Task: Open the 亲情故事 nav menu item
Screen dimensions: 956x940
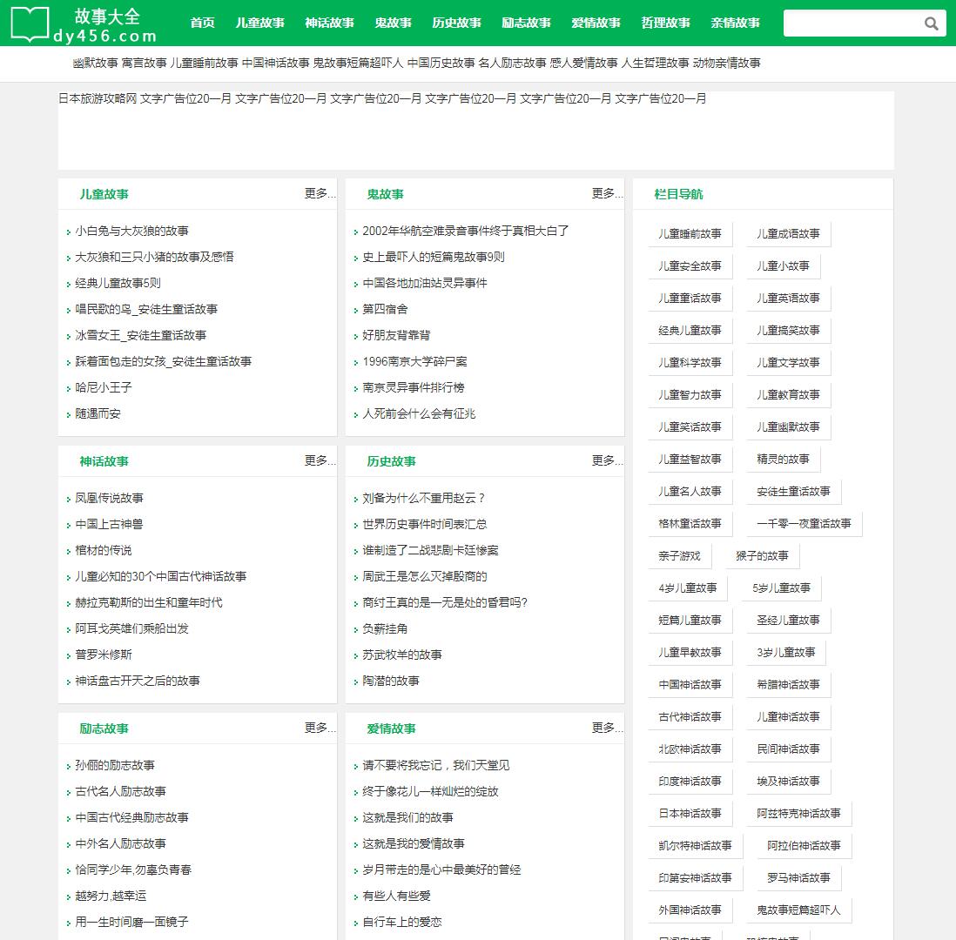Action: 736,23
